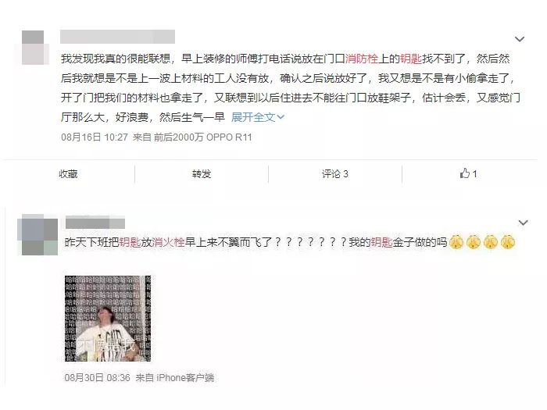Open the second post's chevron menu

523,223
